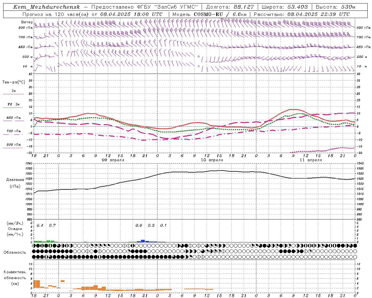Click the 0.1 precipitation amount
The width and height of the screenshot is (372, 298).
(x=163, y=225)
